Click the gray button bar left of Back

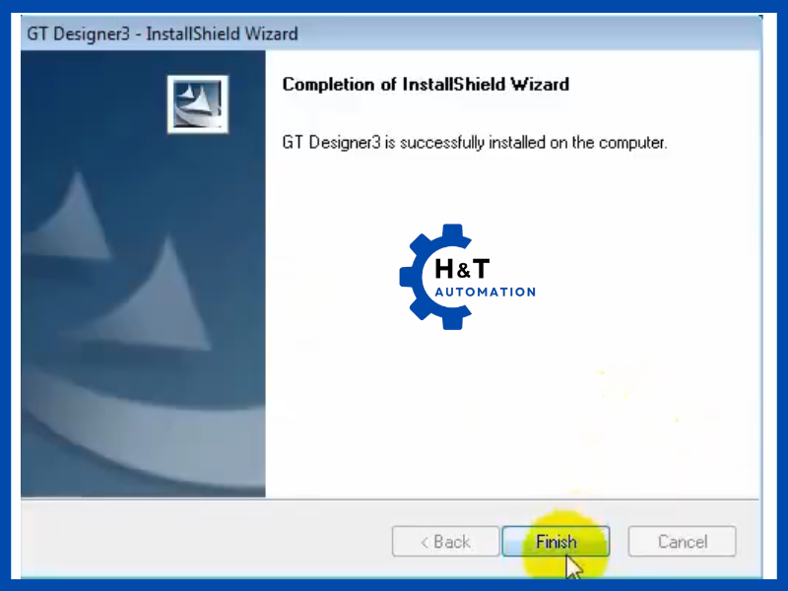[206, 541]
